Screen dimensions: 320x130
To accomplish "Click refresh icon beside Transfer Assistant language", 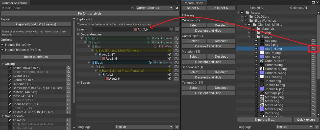I will tap(177, 127).
